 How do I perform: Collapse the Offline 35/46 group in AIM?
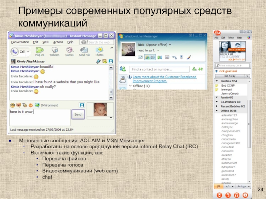pyautogui.click(x=217, y=111)
